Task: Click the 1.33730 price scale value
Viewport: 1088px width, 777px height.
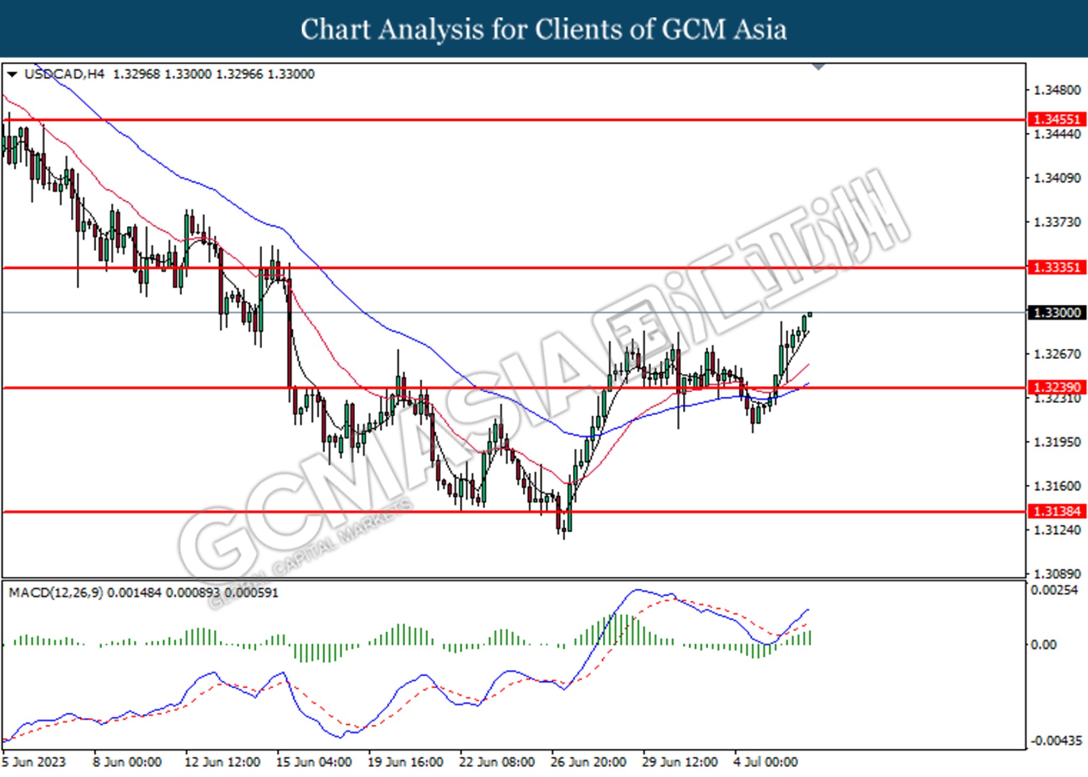Action: (x=1057, y=222)
